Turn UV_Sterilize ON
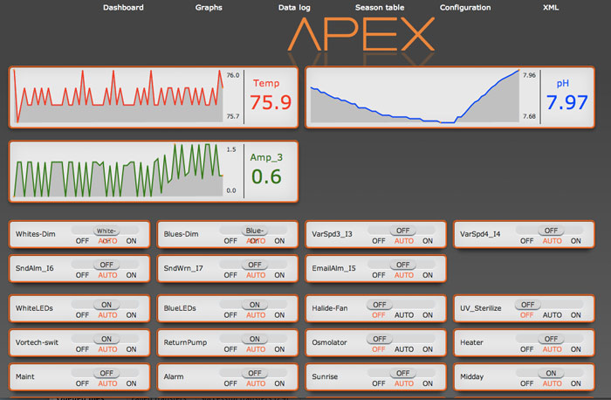Screen dimensions: 611x400 coord(576,315)
